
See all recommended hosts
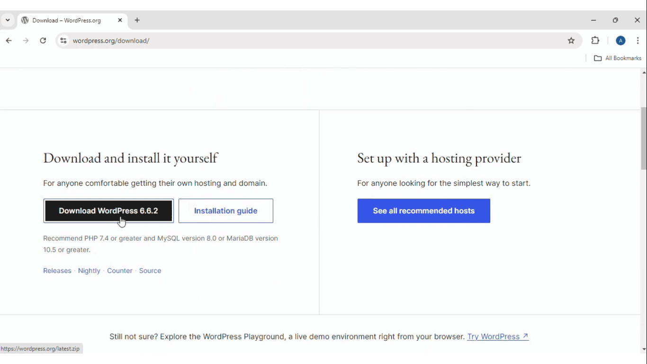(424, 211)
